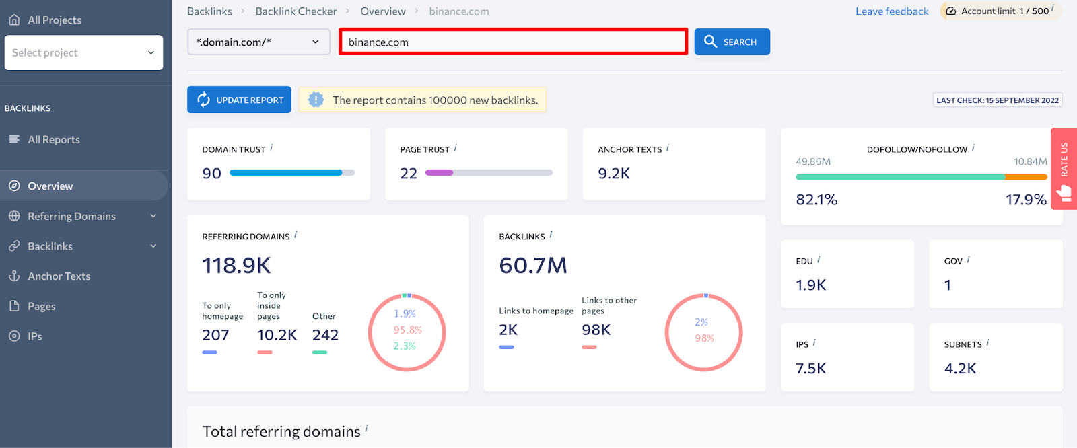Click the Rate Us thumbs-up icon

pos(1064,194)
